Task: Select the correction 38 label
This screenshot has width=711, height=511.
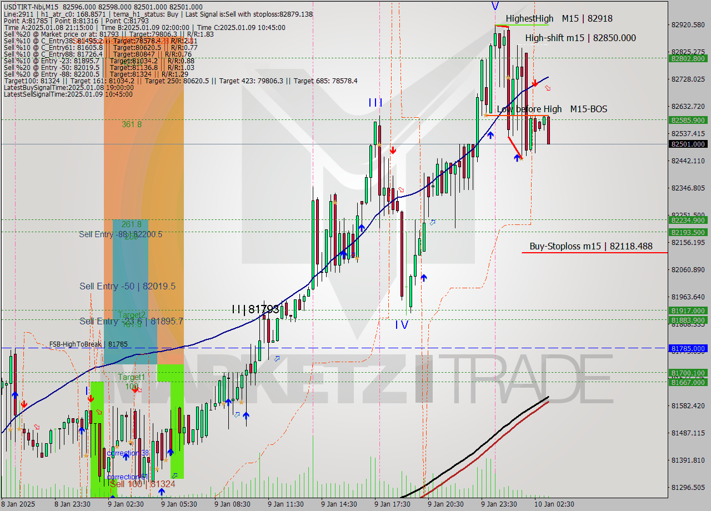Action: click(128, 453)
